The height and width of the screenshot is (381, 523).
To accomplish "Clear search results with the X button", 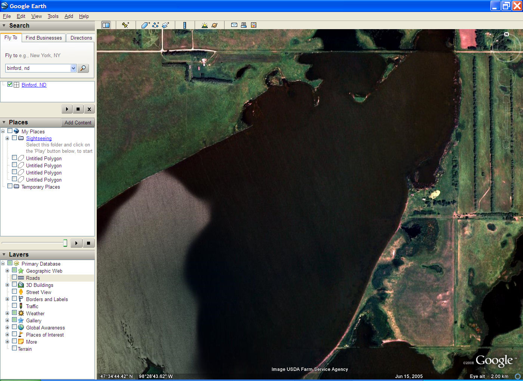I will point(89,109).
